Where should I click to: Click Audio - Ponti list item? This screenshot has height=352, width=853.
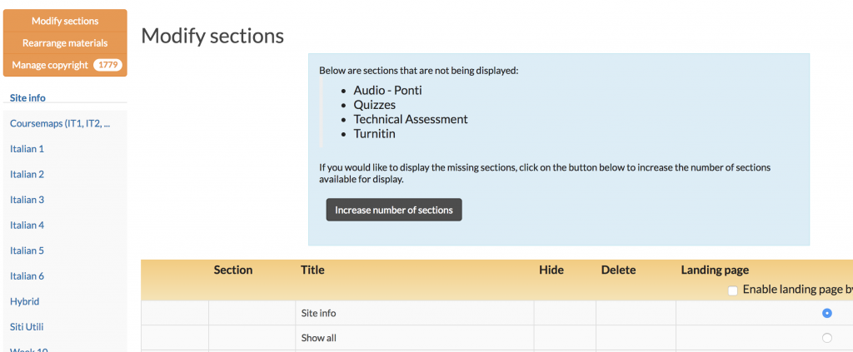point(387,90)
